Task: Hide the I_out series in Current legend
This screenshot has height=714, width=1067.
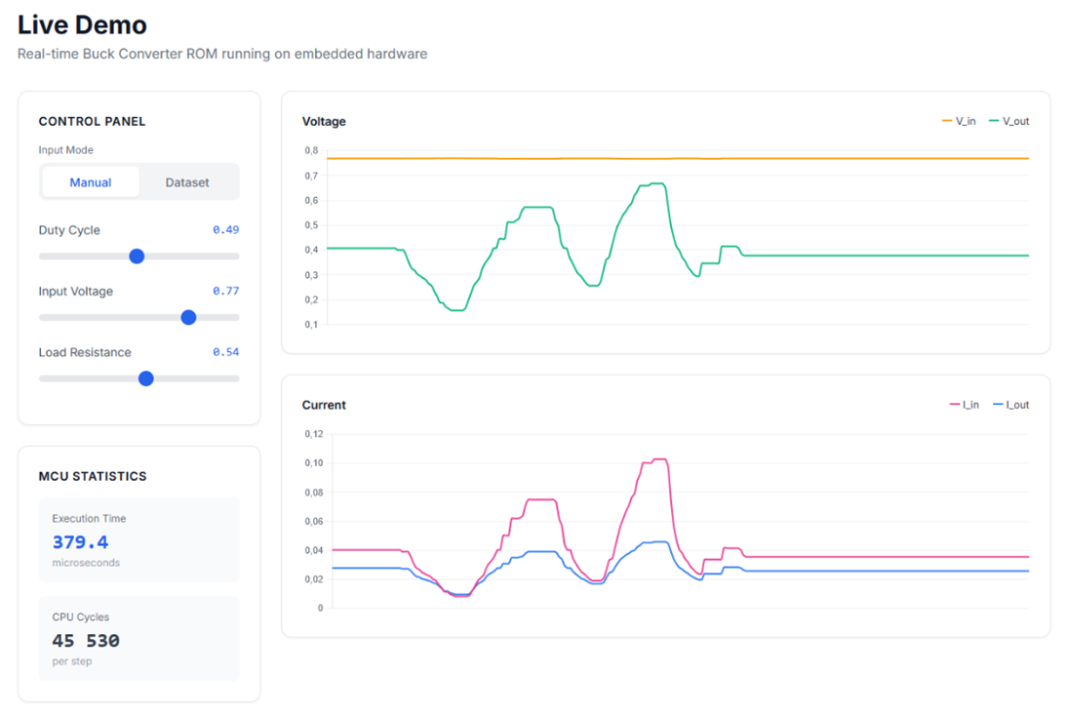Action: [x=1010, y=405]
